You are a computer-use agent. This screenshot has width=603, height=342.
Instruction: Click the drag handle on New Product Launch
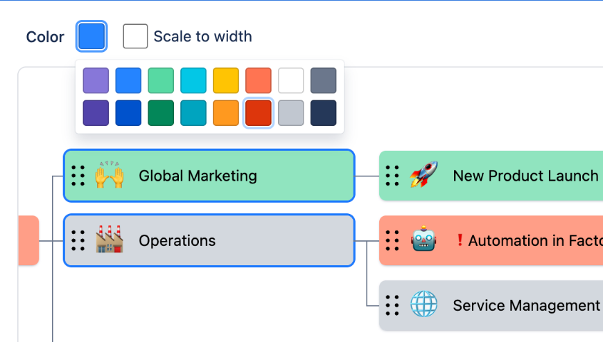pyautogui.click(x=392, y=176)
